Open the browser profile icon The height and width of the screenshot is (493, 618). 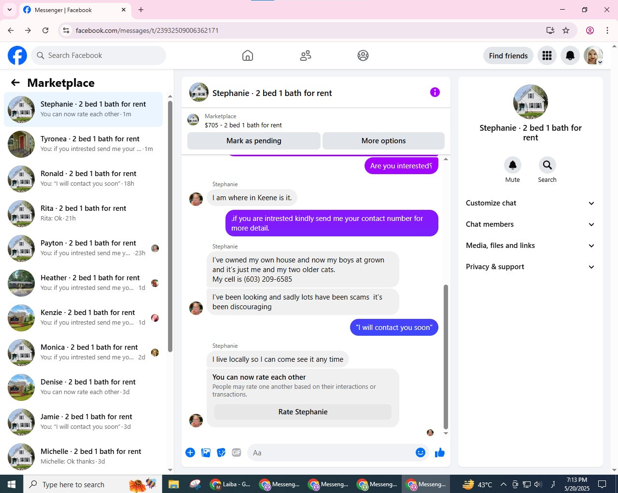[x=590, y=30]
